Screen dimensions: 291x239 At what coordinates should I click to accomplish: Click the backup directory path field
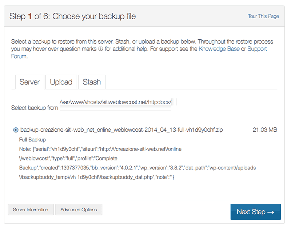tap(115, 104)
